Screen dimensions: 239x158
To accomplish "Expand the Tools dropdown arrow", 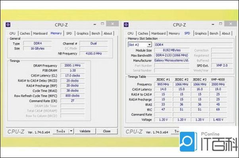I will pos(71,131).
